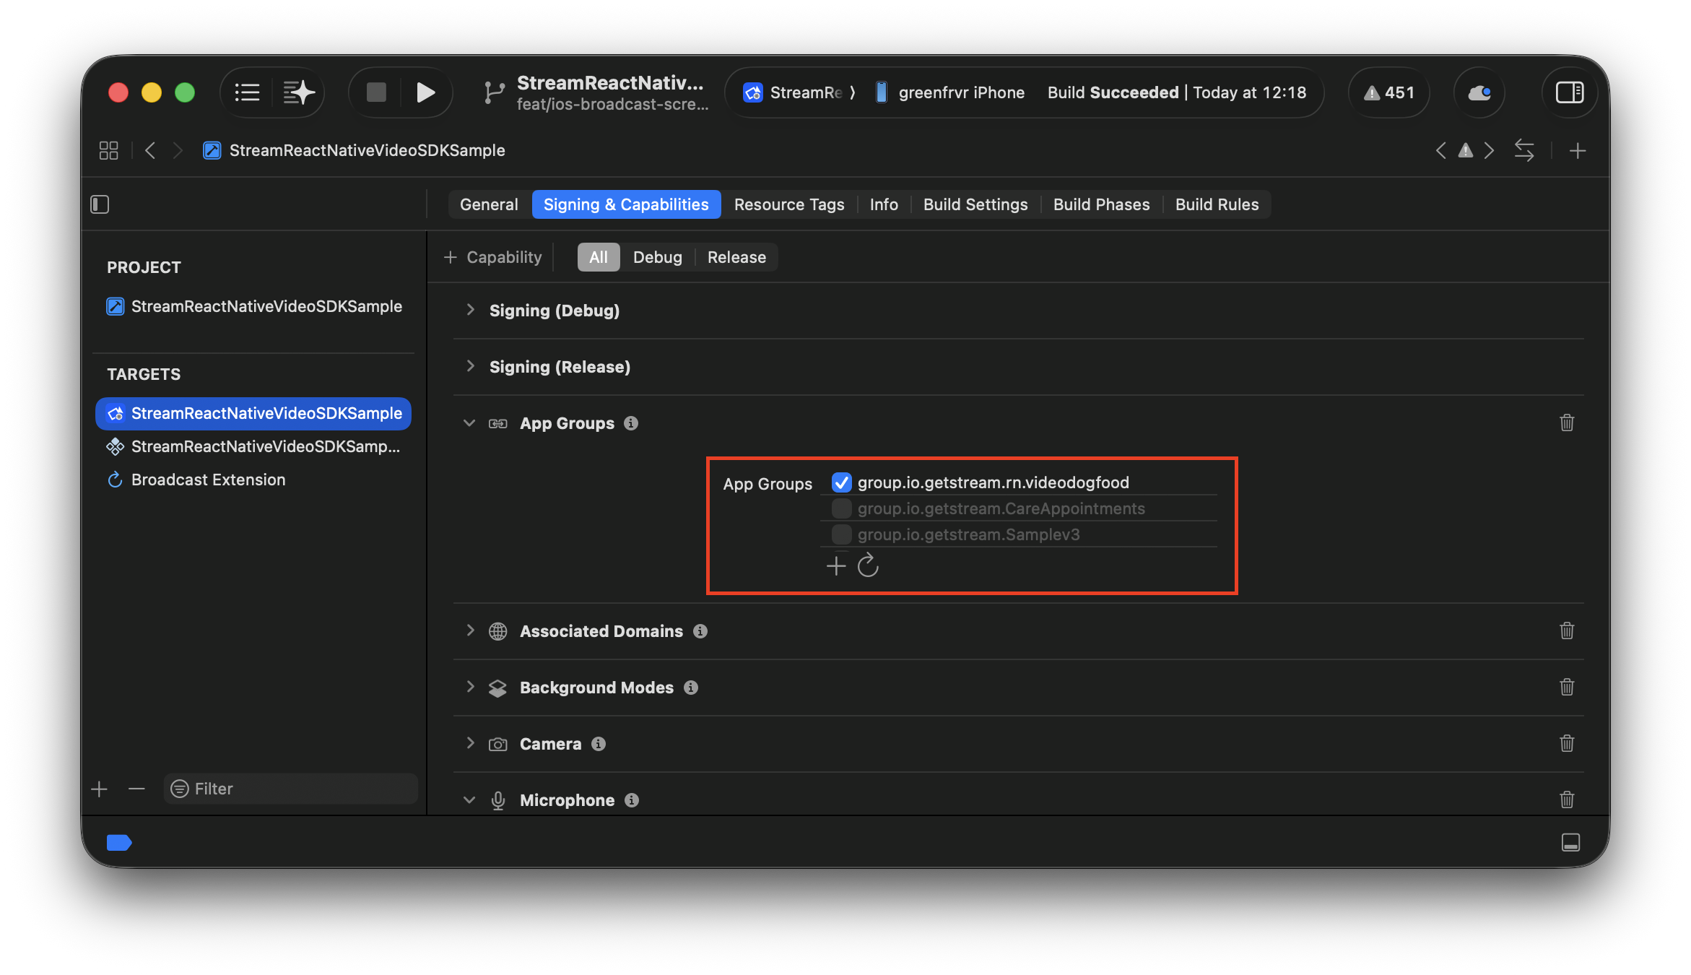Image resolution: width=1691 pixels, height=975 pixels.
Task: Hide the project and targets list
Action: click(100, 204)
